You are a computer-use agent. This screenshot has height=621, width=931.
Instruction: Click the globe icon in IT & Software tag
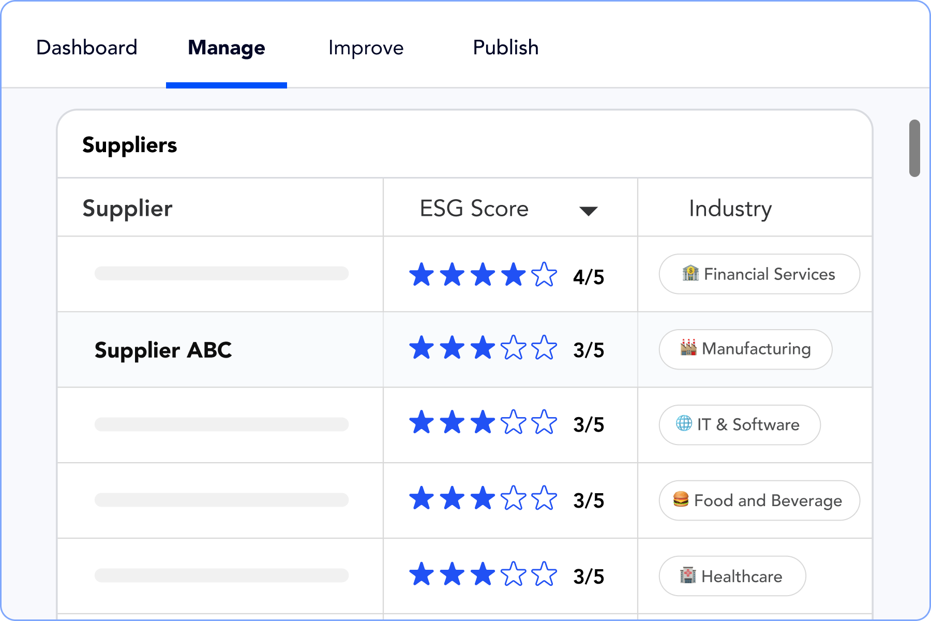coord(684,423)
